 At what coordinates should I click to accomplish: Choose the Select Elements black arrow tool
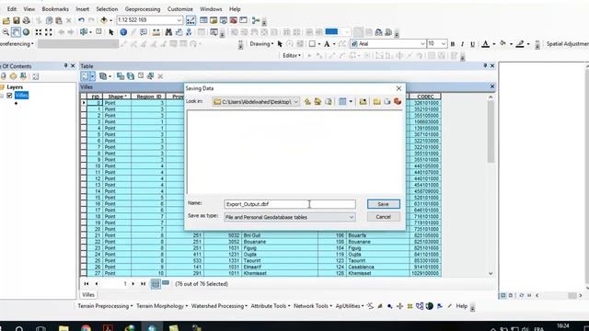111,32
